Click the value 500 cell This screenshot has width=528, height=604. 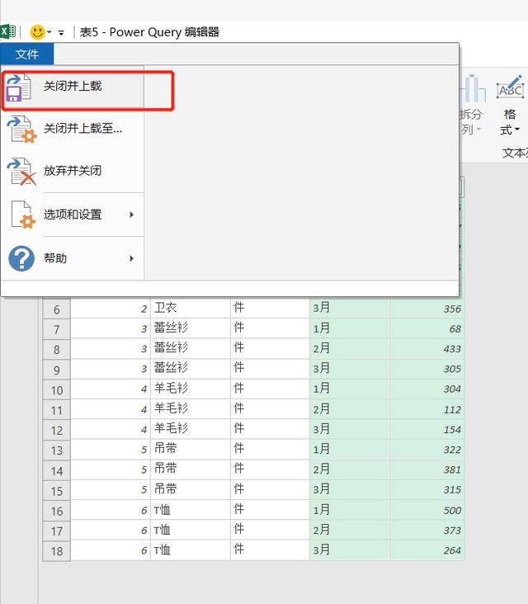tap(427, 510)
